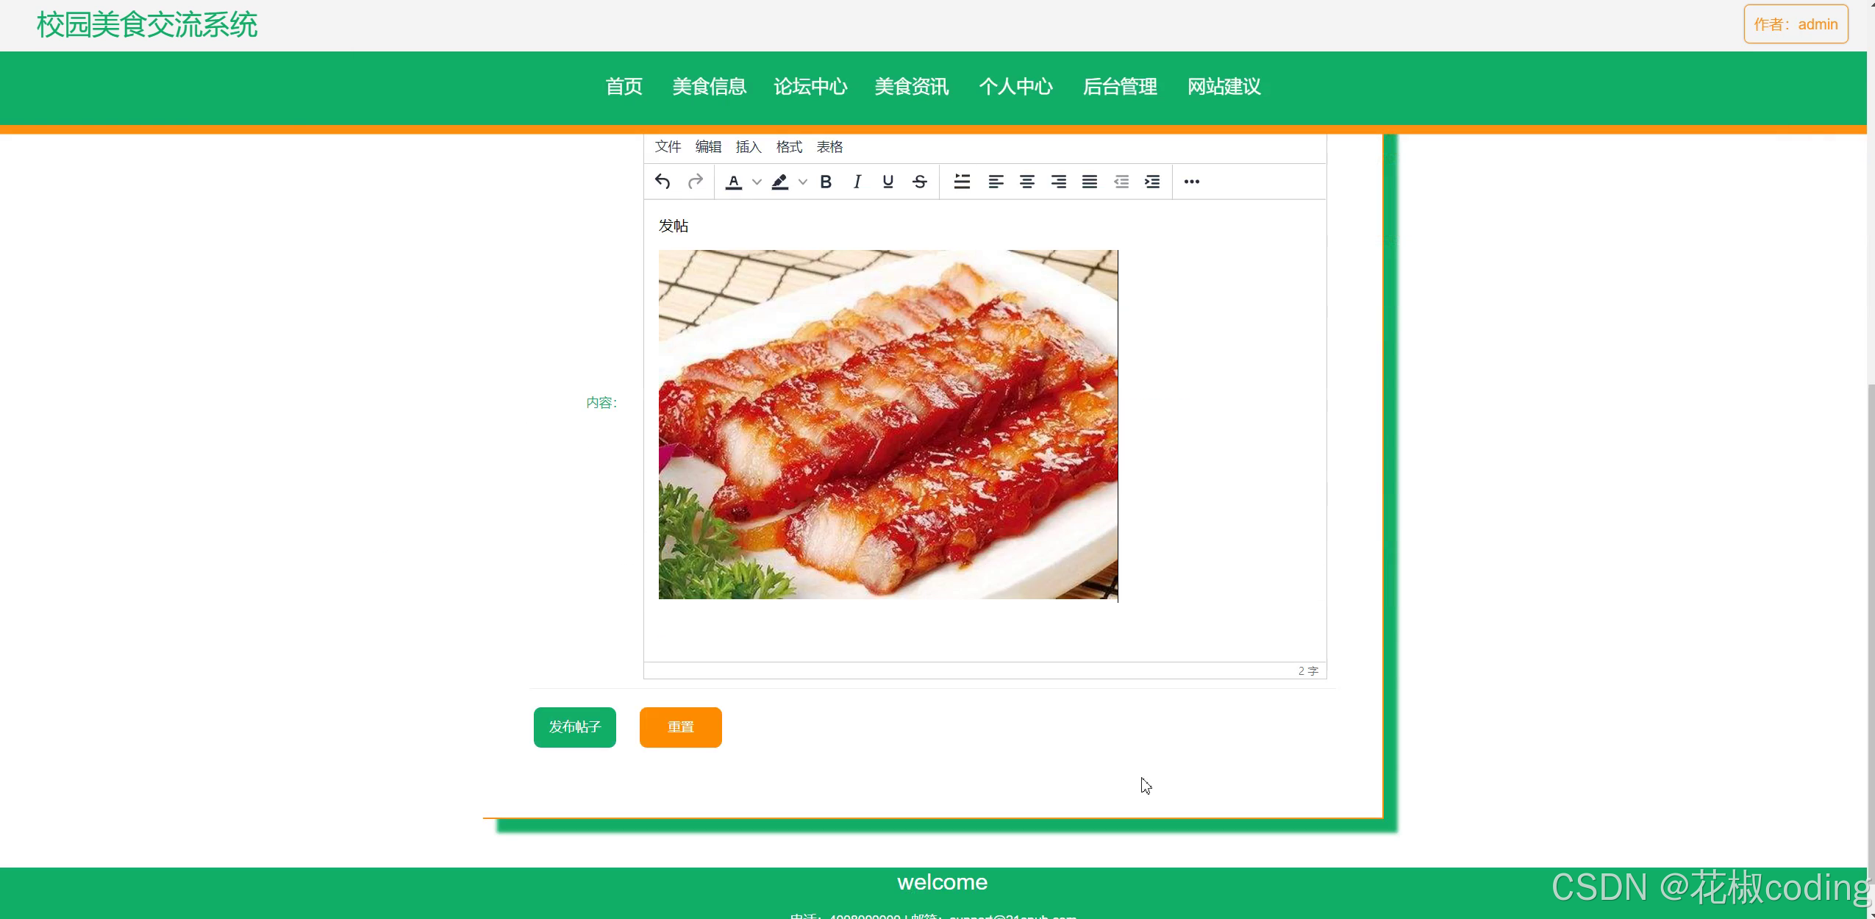This screenshot has width=1875, height=919.
Task: Justify the paragraph text
Action: [1090, 182]
